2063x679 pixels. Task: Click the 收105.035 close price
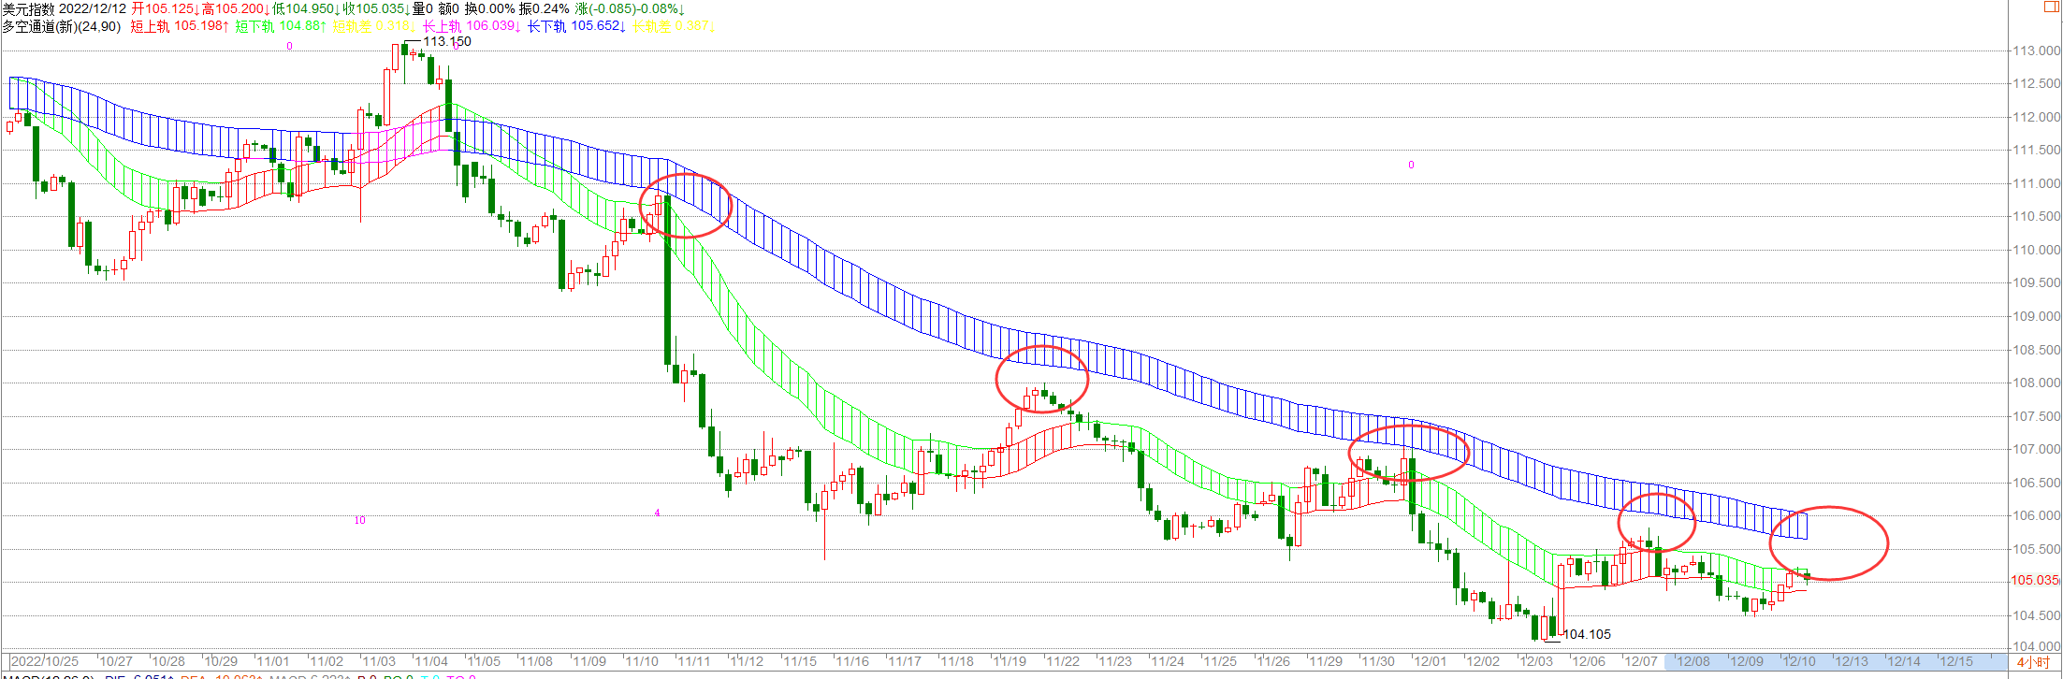point(377,8)
